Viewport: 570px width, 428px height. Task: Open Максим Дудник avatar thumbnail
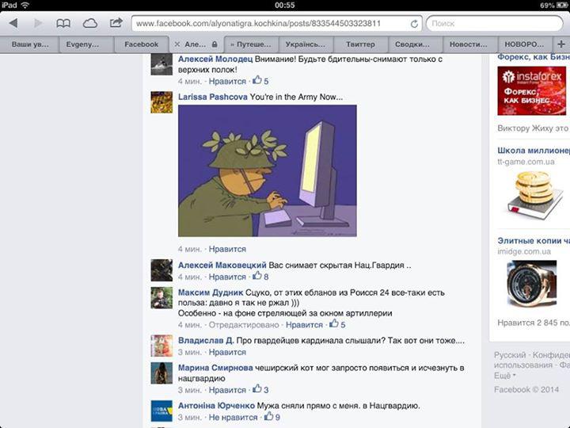click(x=161, y=298)
